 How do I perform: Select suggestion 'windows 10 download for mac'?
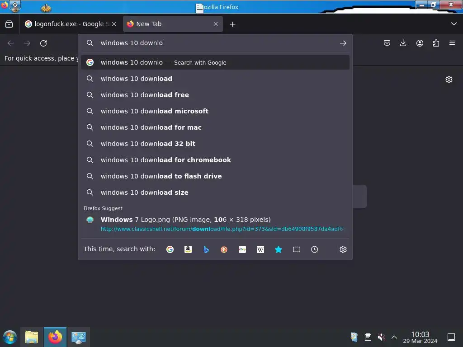[215, 127]
